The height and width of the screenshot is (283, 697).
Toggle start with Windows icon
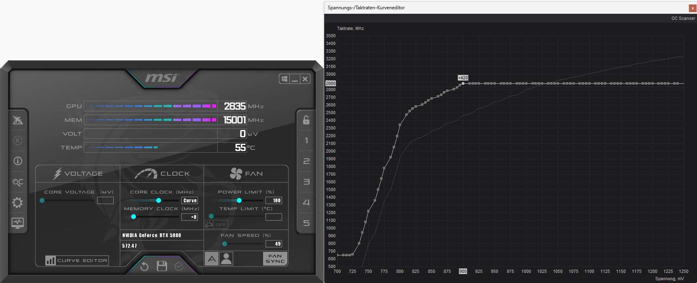click(x=285, y=79)
